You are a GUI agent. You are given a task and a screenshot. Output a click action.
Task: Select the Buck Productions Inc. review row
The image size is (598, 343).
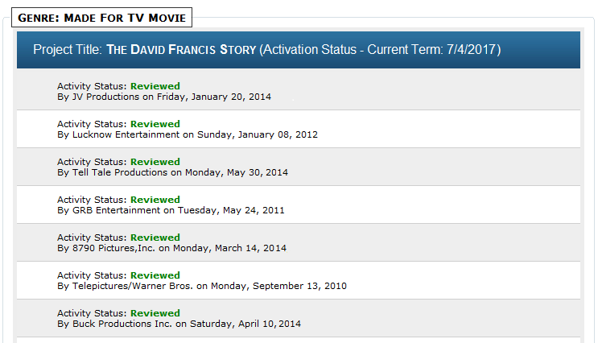tap(299, 318)
